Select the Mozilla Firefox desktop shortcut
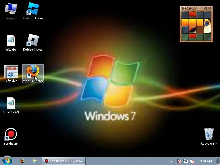Viewport: 220px width, 165px height. pos(33,74)
